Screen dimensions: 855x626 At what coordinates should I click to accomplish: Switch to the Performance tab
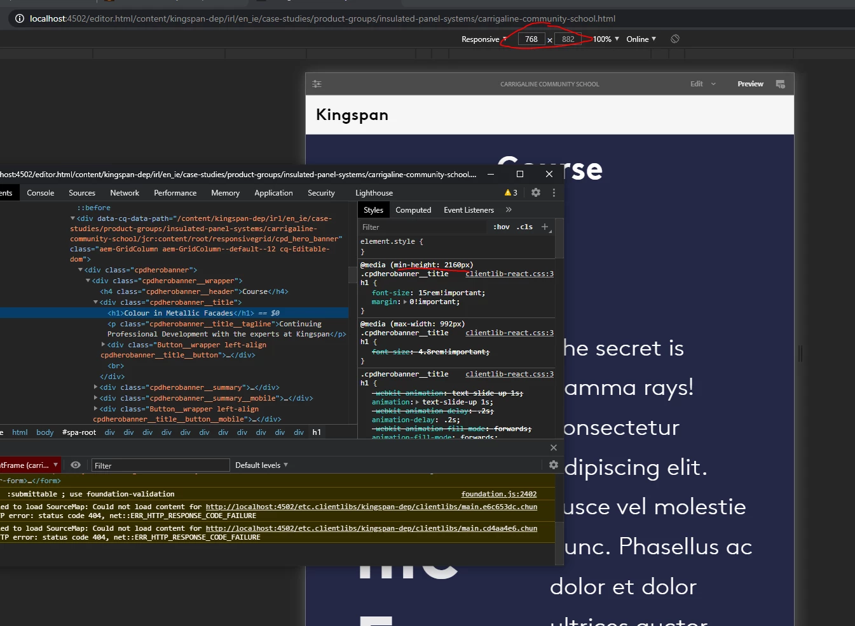tap(175, 192)
